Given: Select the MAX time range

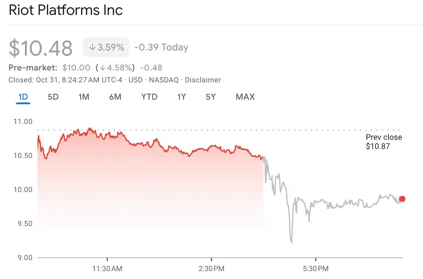Looking at the screenshot, I should (245, 97).
